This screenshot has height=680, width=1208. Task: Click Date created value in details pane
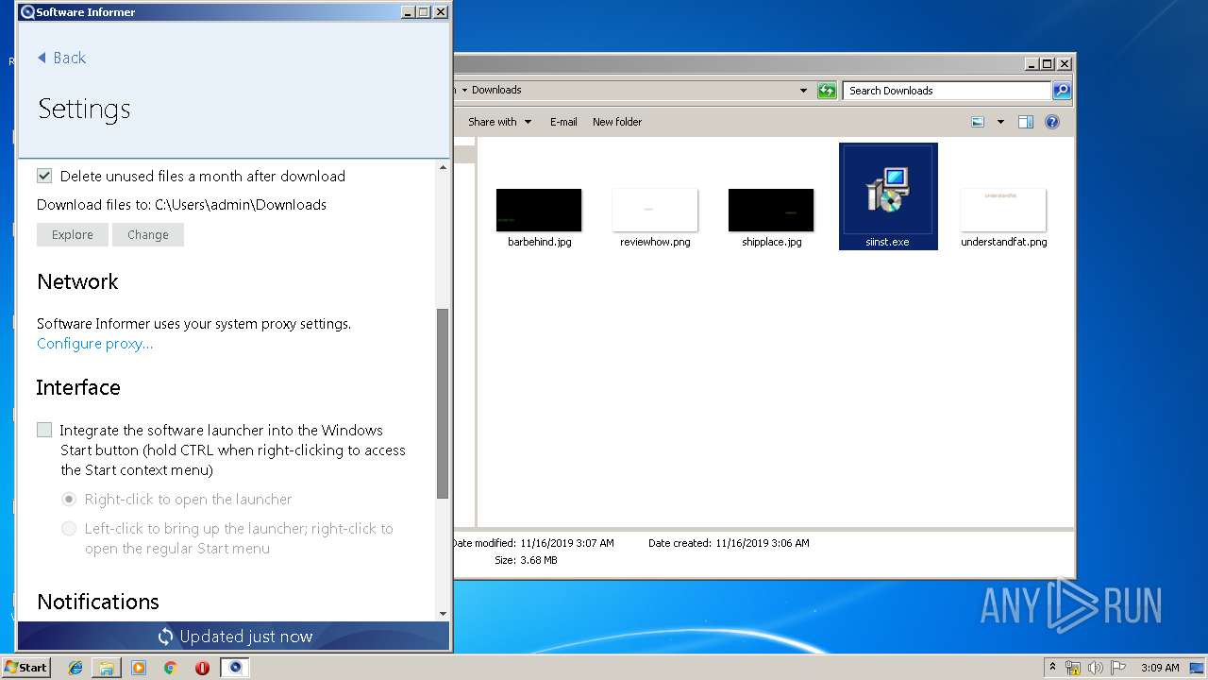pos(763,543)
